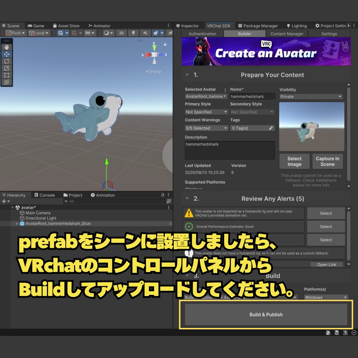
Task: Toggle scene lighting
Action: coord(133,33)
